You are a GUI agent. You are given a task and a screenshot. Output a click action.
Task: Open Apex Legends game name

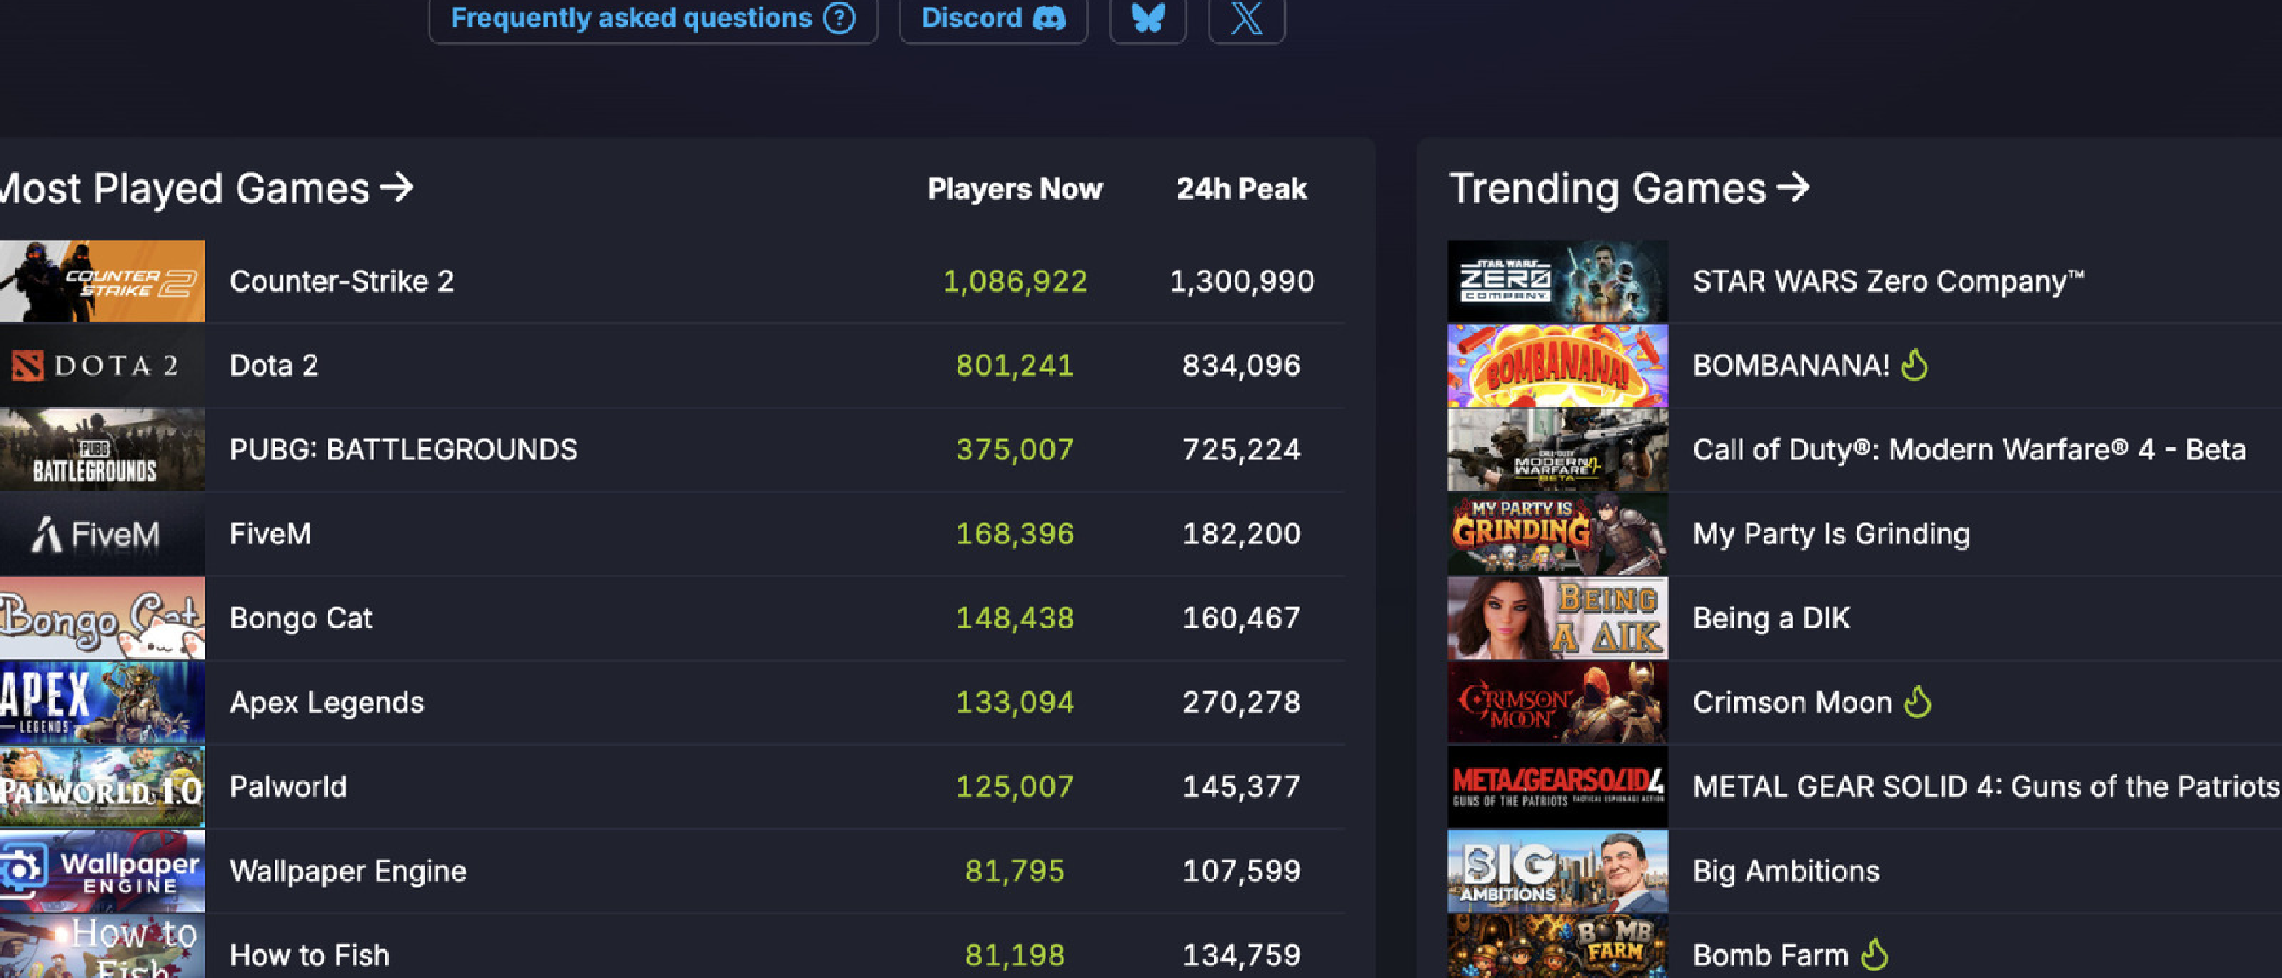click(327, 703)
